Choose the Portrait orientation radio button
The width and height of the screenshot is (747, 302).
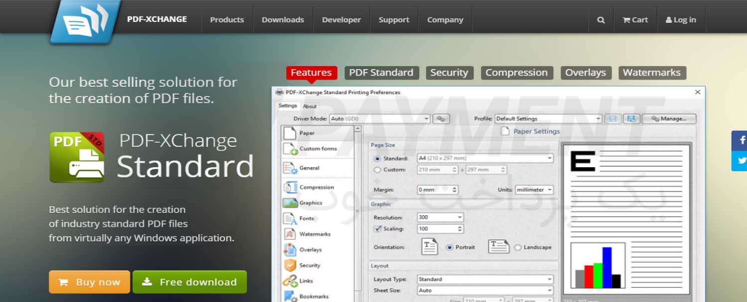coord(450,247)
